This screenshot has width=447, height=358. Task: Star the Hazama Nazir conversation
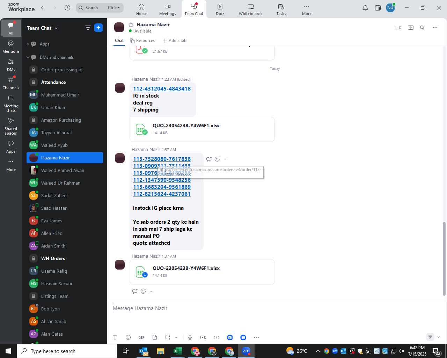[131, 24]
